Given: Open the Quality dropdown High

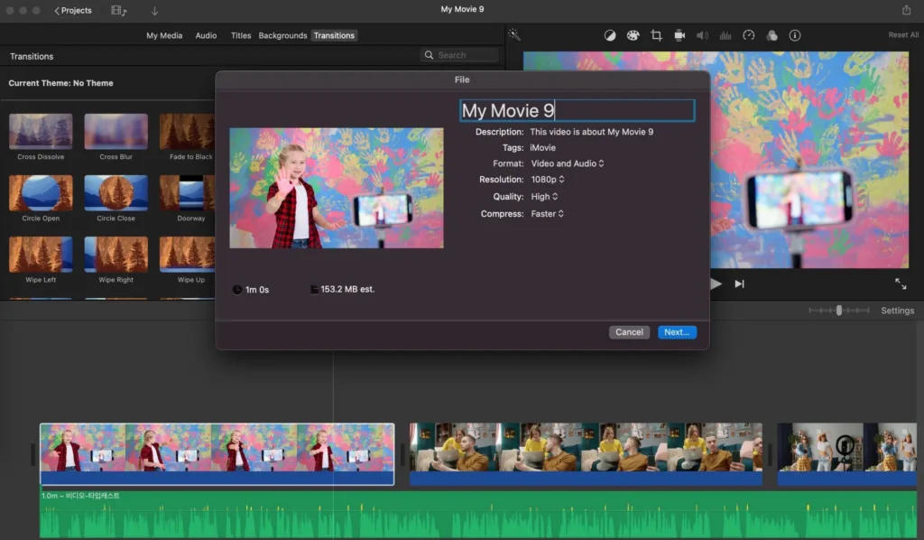Looking at the screenshot, I should point(544,196).
